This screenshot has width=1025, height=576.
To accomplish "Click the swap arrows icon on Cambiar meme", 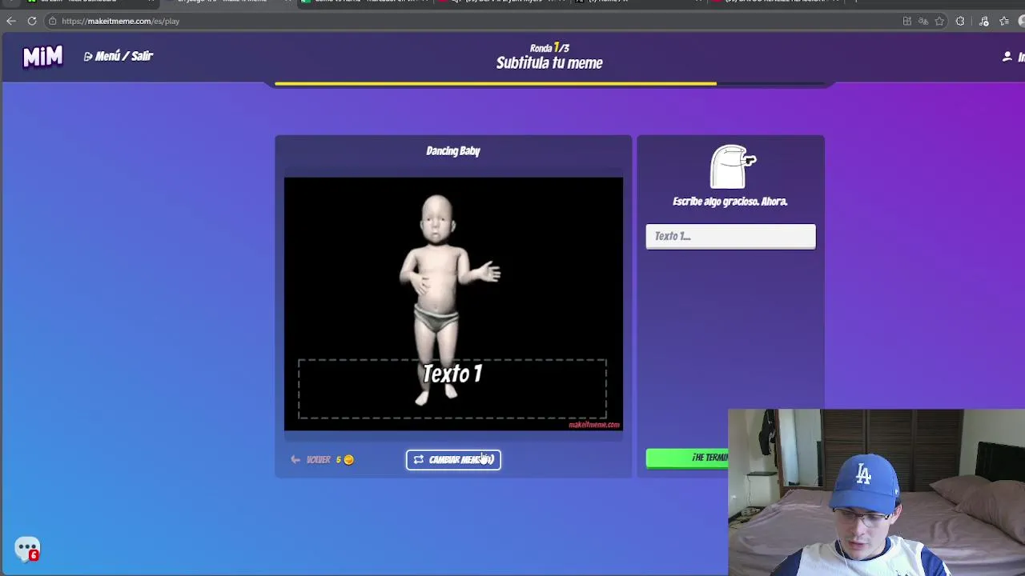I will tap(419, 459).
